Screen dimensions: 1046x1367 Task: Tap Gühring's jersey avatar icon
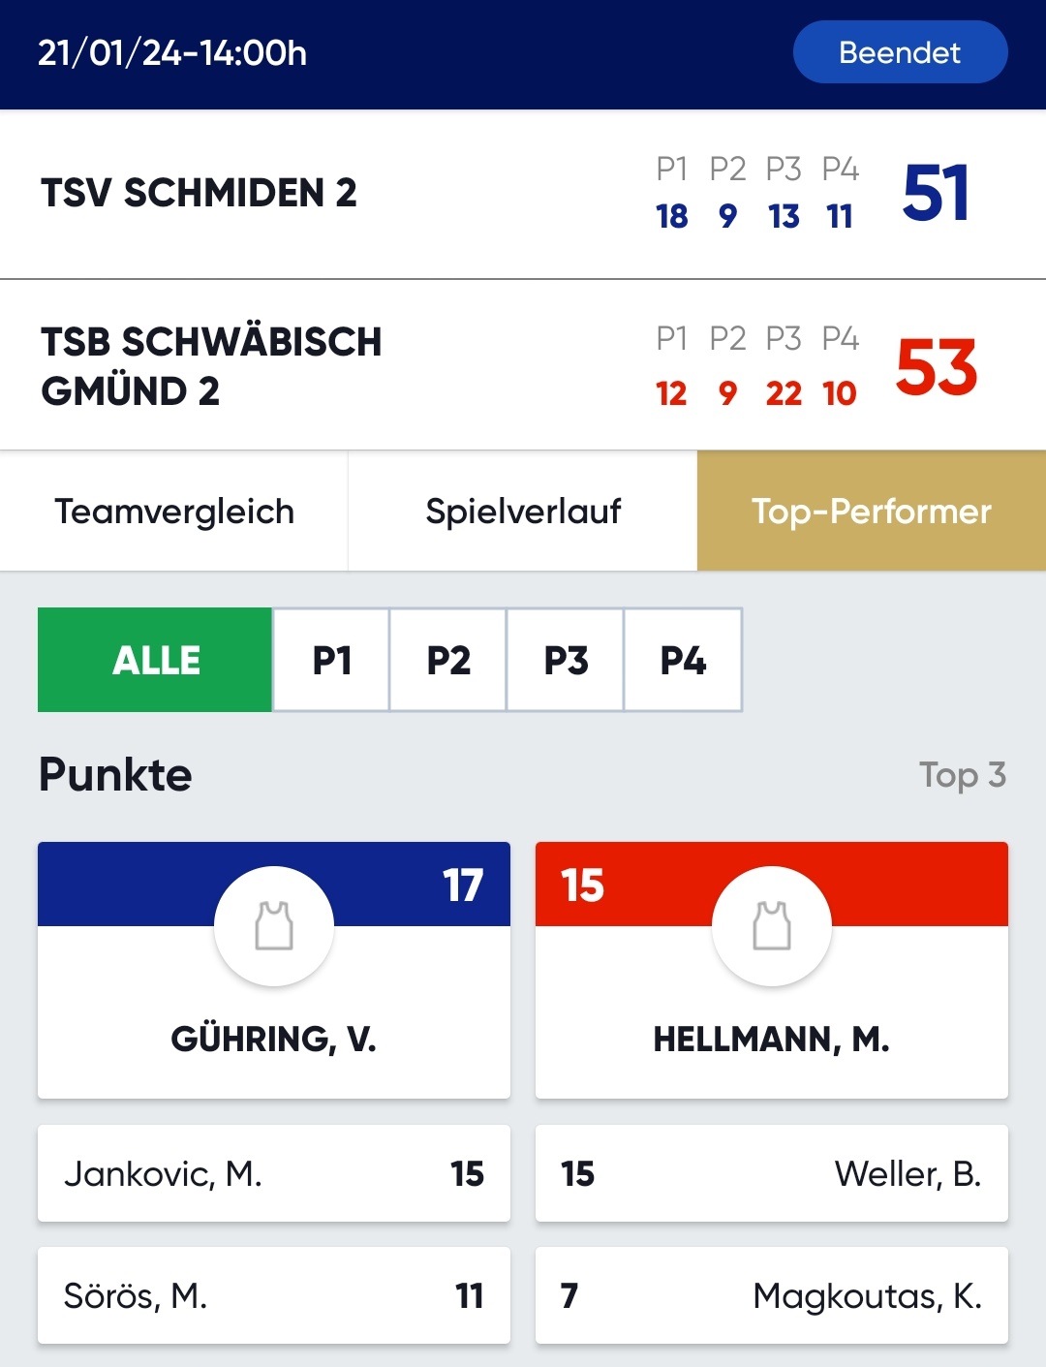click(274, 925)
